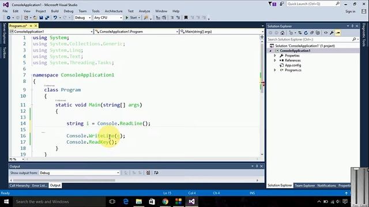Open the Toolbox side tab
This screenshot has width=369, height=207.
(4, 52)
